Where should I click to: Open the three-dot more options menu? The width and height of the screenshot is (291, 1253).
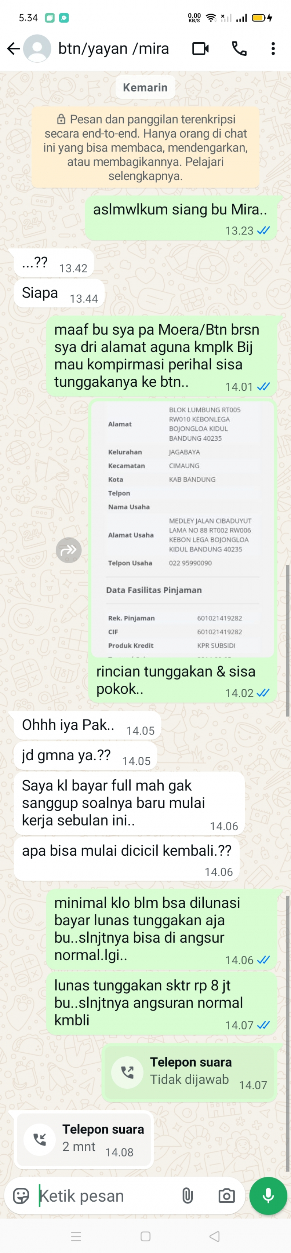coord(273,48)
